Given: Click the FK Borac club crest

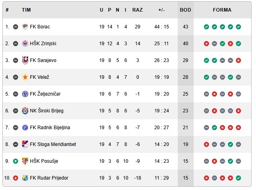Looking at the screenshot, I should [x=26, y=27].
